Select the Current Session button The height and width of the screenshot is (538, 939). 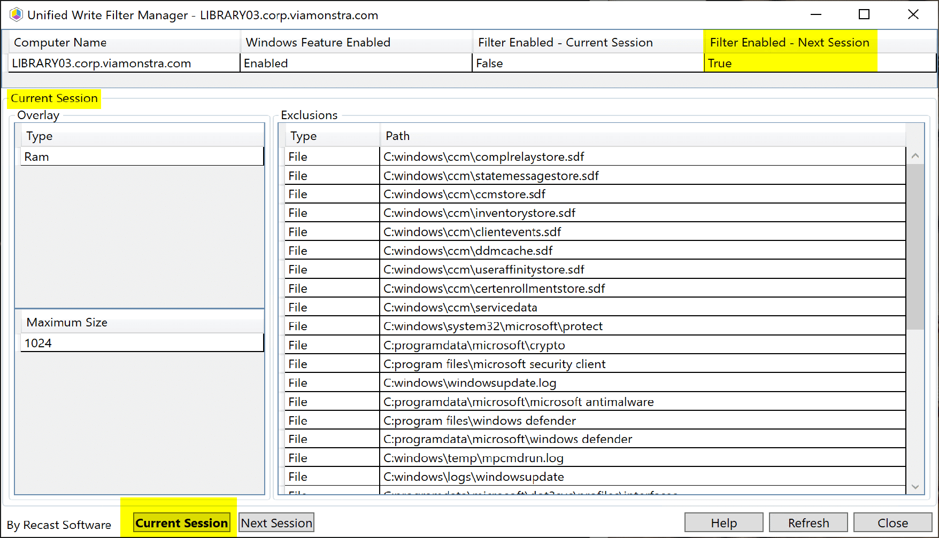(x=181, y=523)
